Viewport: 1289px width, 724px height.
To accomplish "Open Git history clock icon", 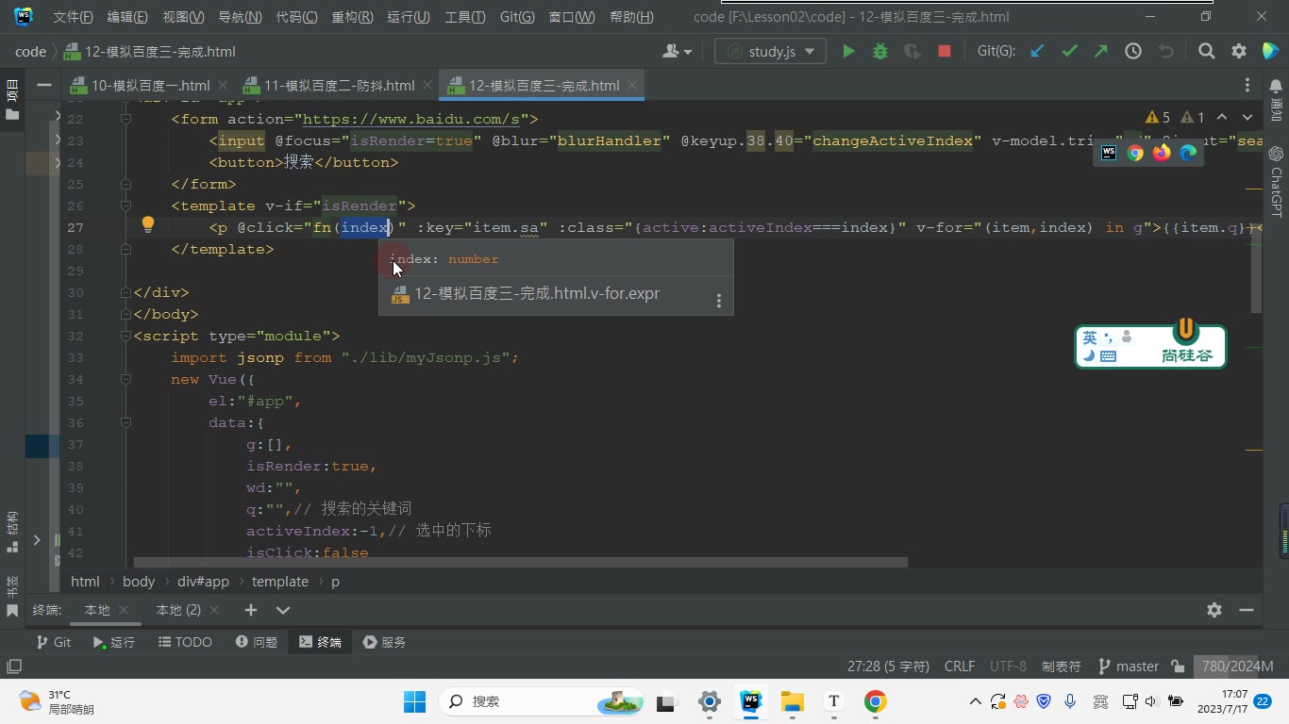I will pyautogui.click(x=1133, y=52).
